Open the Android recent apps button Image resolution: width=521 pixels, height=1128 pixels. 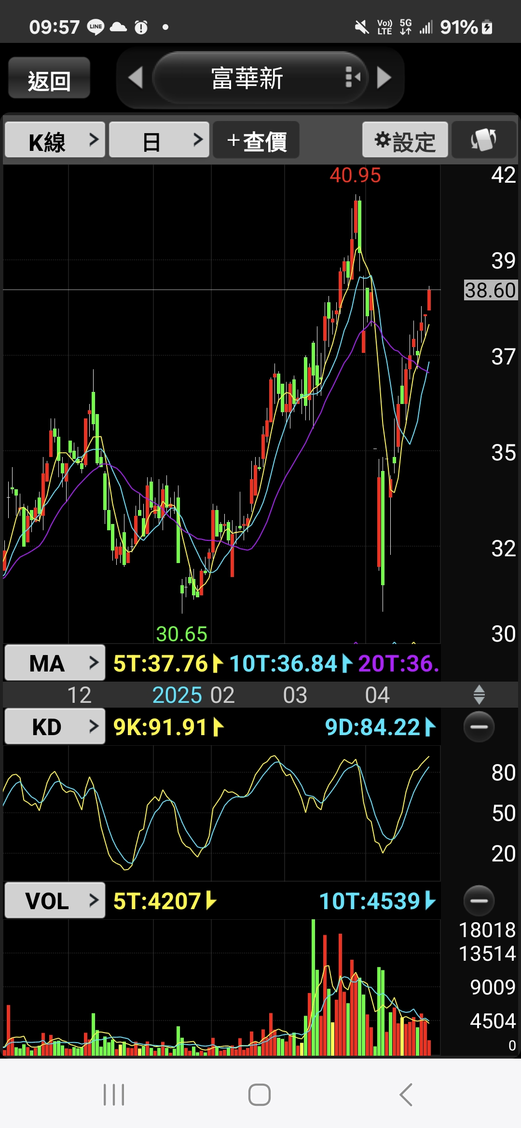114,1094
